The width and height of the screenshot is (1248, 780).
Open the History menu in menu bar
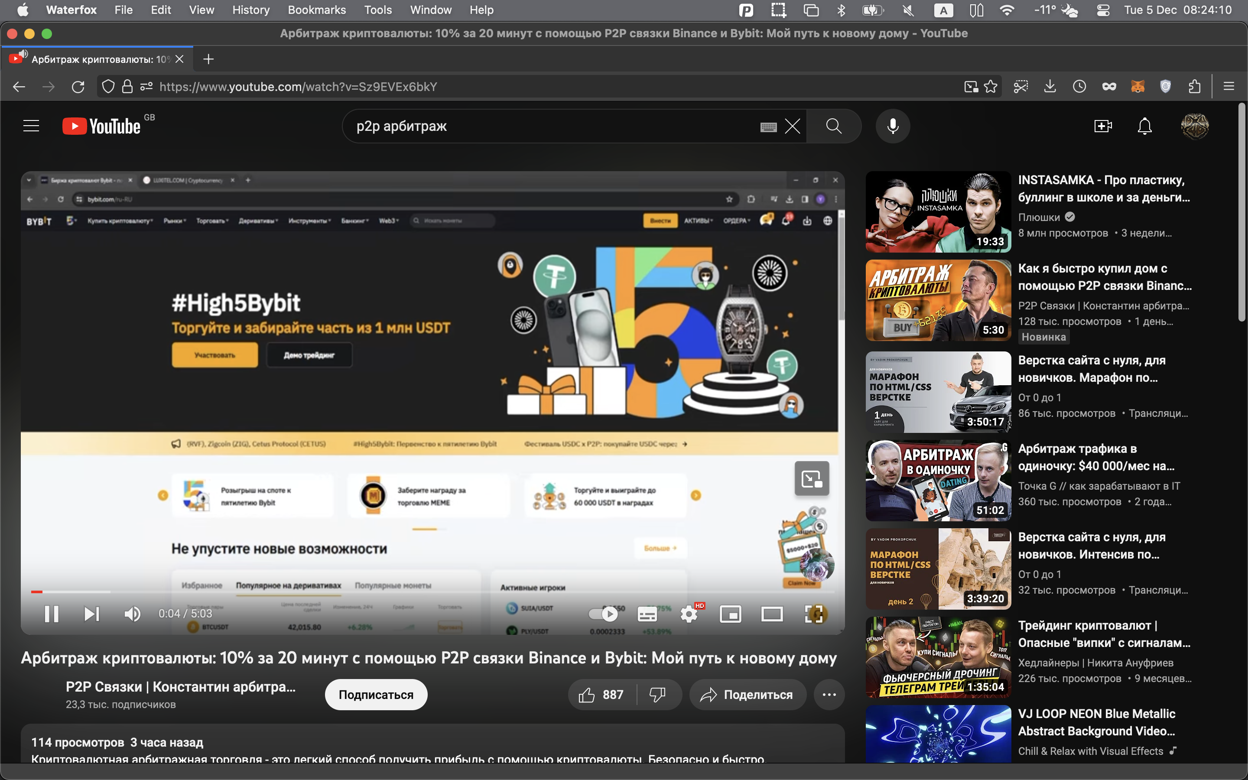point(250,10)
